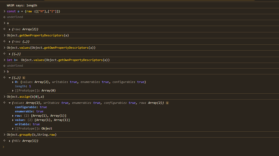
Task: Select the 'enumerable: true' property row
Action: [x=29, y=111]
